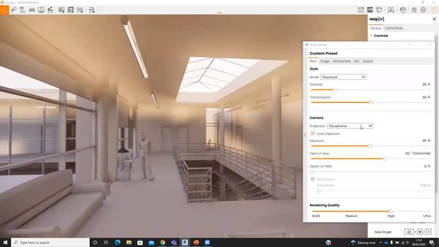Click the Transmission slider handle

[371, 102]
